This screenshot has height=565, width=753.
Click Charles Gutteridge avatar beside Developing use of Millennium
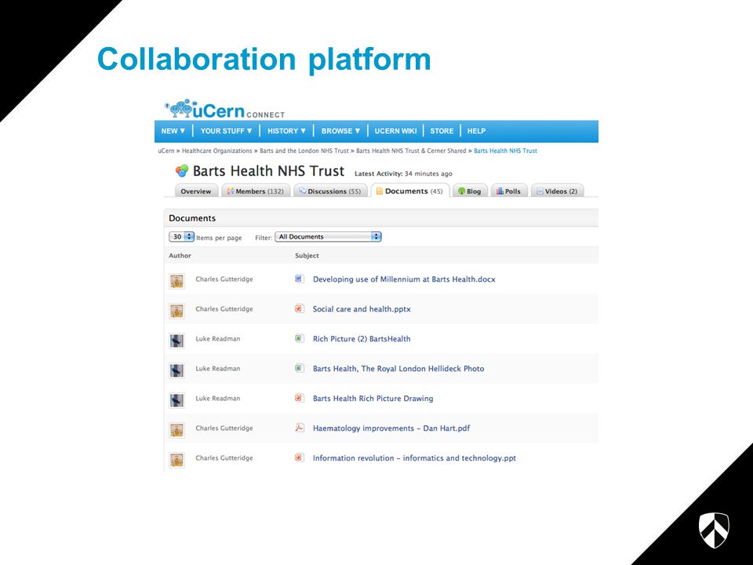(176, 281)
